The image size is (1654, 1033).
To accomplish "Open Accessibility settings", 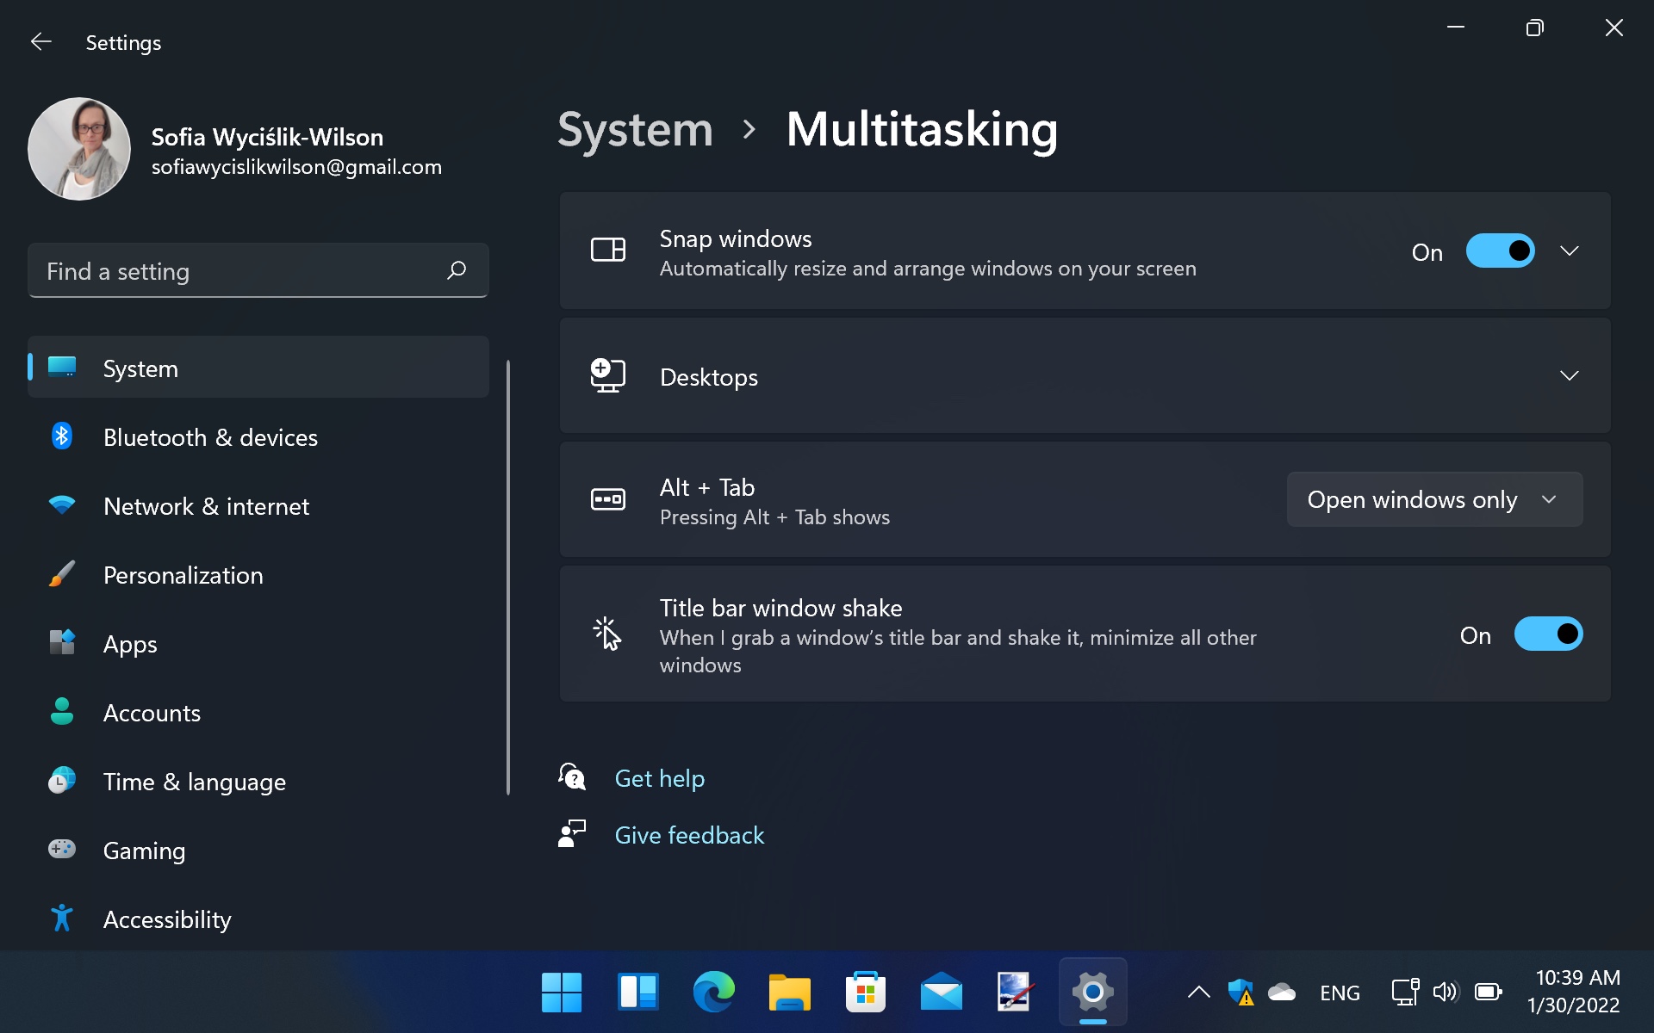I will pos(167,919).
